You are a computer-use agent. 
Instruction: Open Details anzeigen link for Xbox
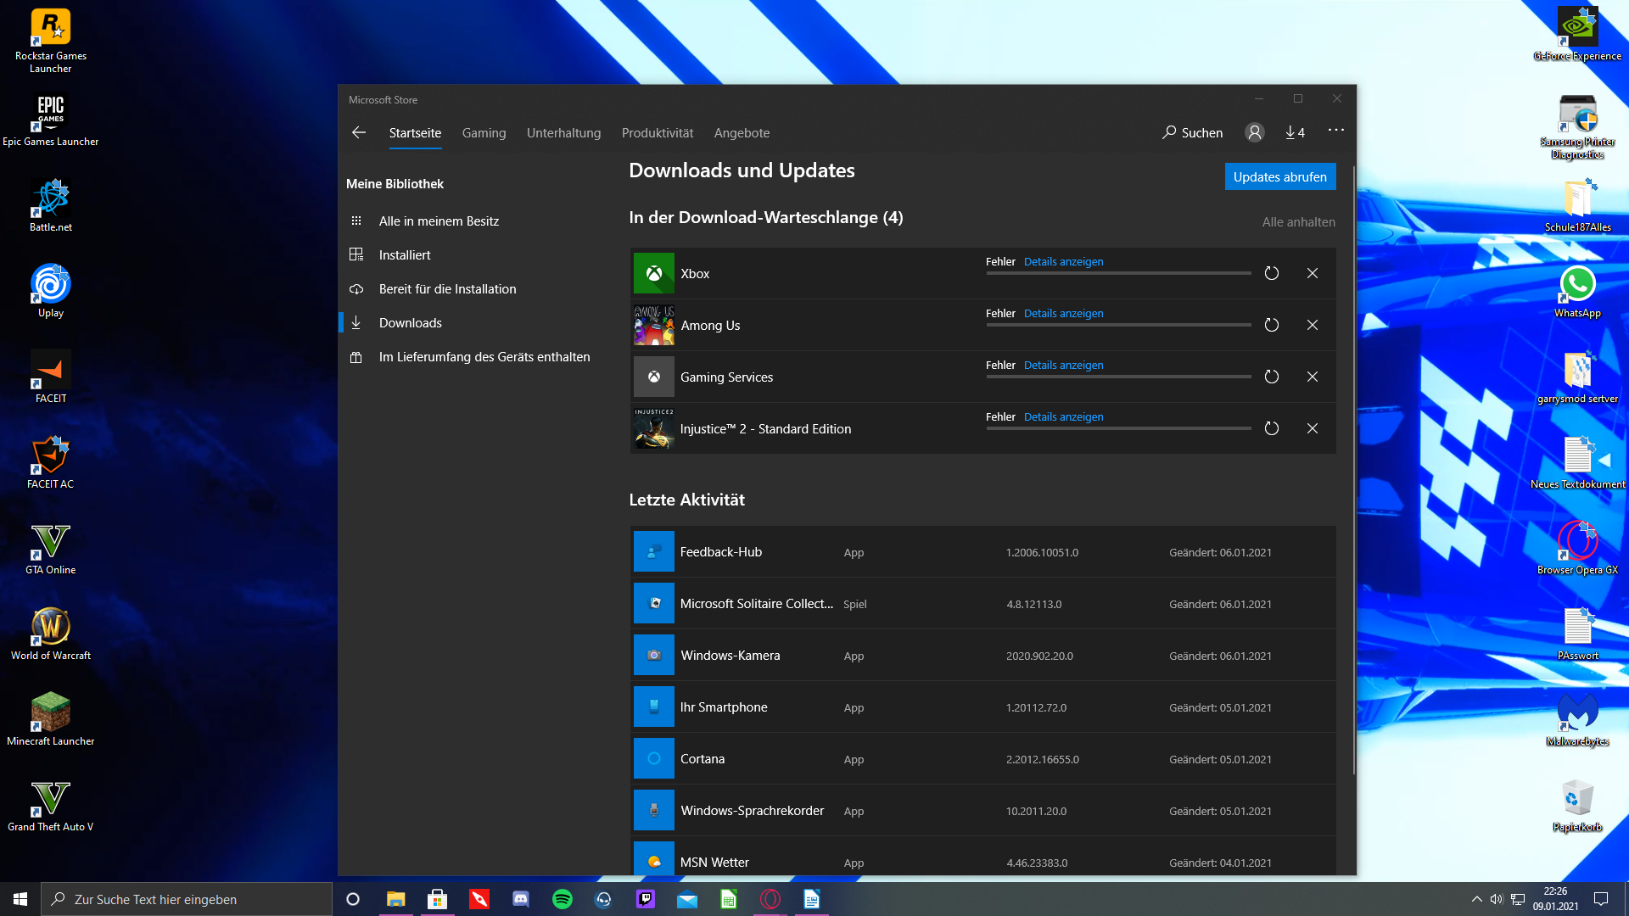1063,261
